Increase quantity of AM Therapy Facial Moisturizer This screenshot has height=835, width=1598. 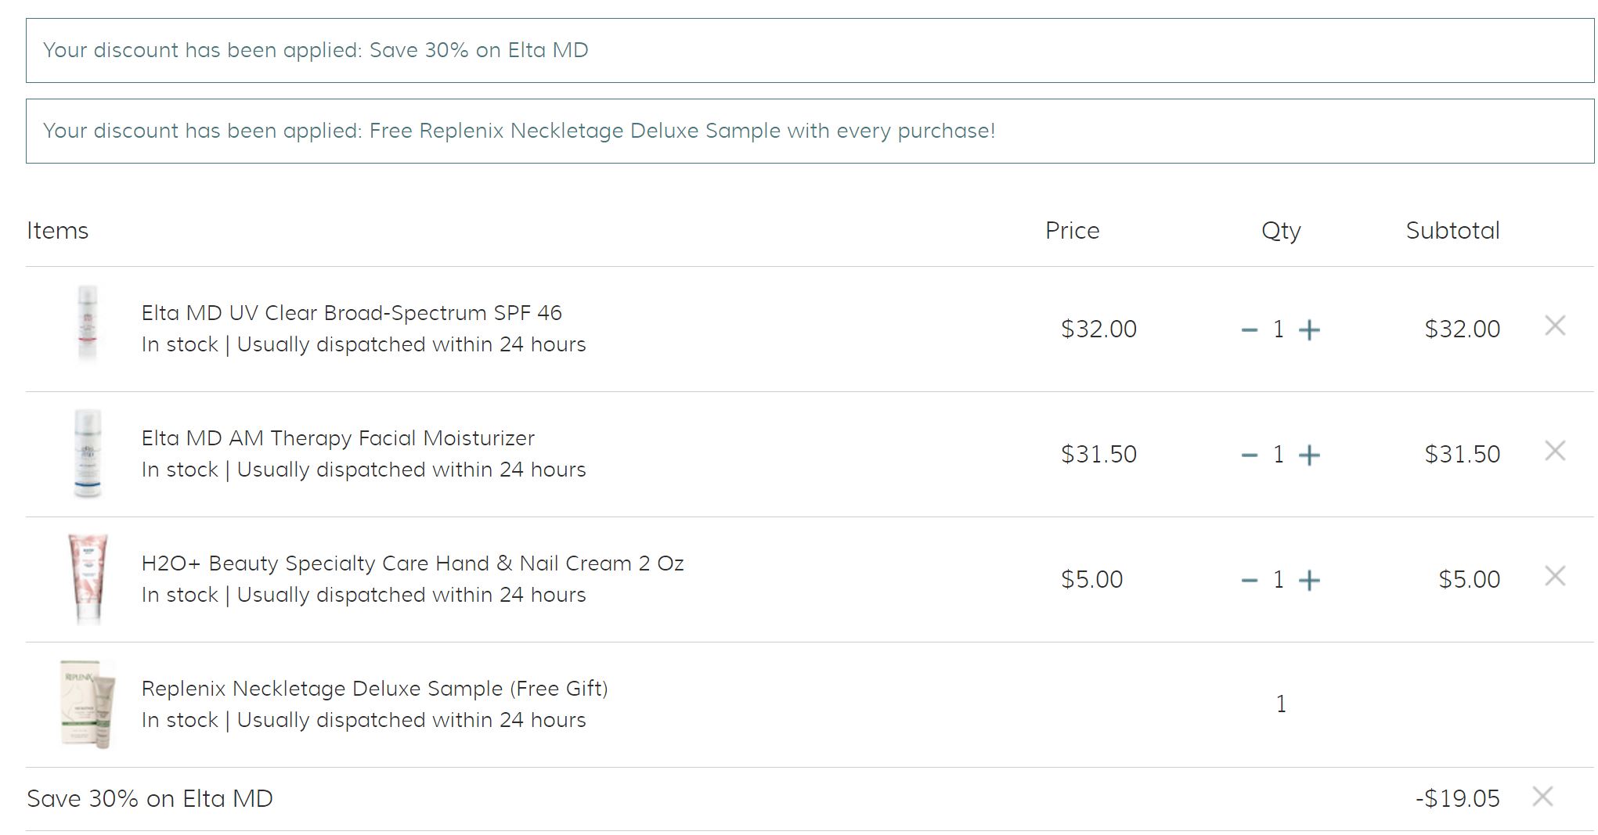(x=1309, y=455)
